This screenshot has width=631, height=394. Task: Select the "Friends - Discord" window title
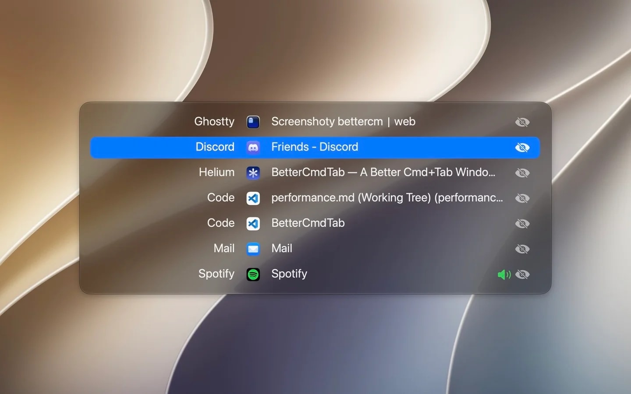click(x=315, y=147)
